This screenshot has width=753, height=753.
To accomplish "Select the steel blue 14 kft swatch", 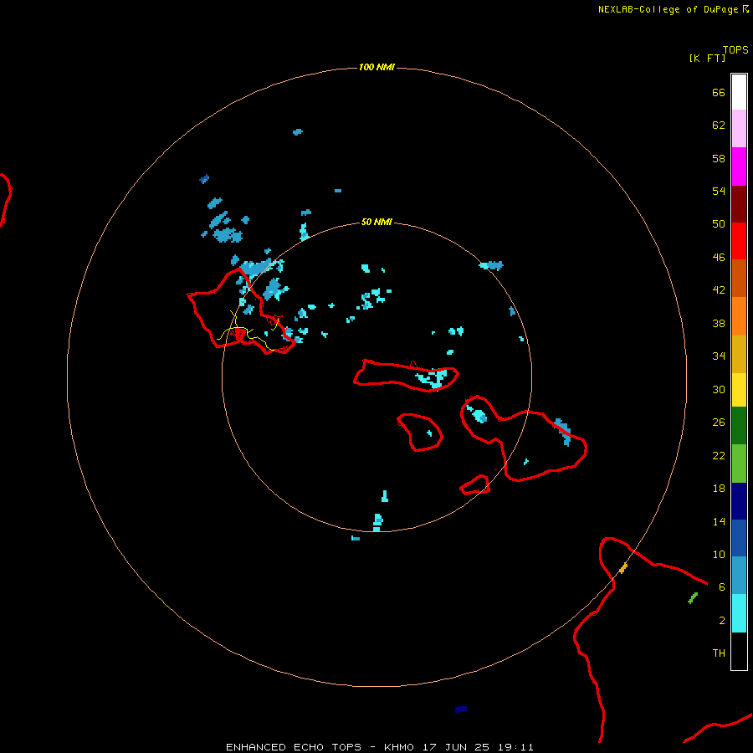I will click(x=739, y=576).
